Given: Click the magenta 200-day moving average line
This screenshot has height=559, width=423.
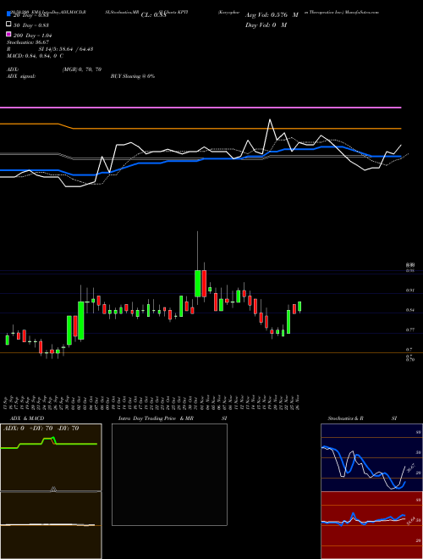Looking at the screenshot, I should [x=201, y=107].
